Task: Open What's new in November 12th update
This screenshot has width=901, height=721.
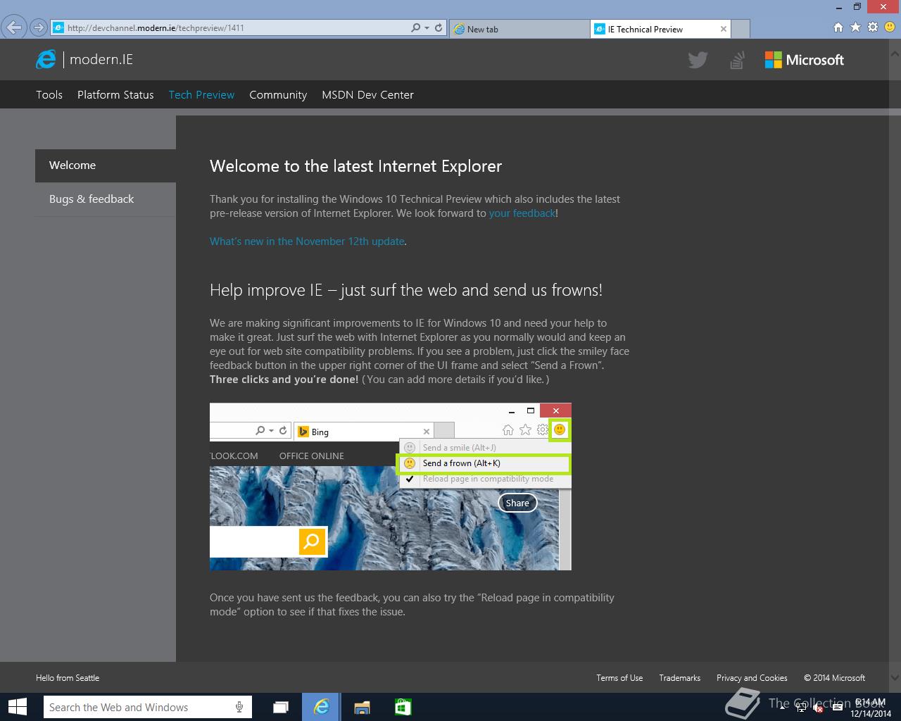Action: (307, 241)
